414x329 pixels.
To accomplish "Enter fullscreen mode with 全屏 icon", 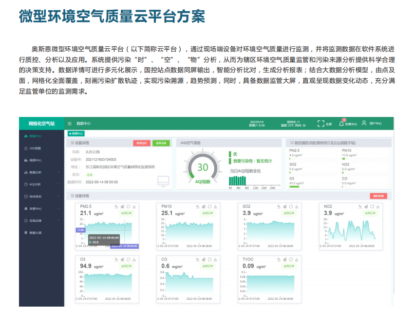I will (320, 124).
